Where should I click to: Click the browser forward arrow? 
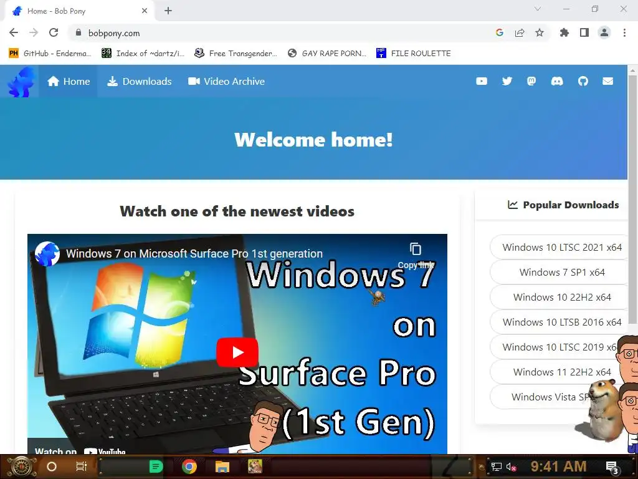tap(34, 32)
